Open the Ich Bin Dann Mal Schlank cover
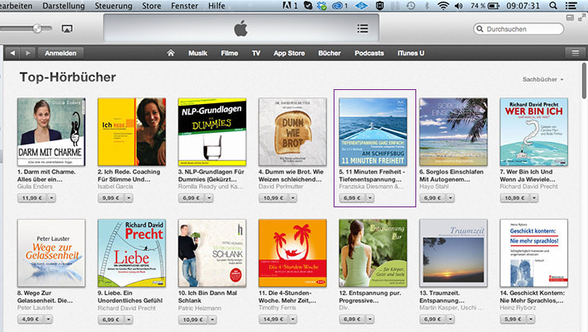 (212, 254)
